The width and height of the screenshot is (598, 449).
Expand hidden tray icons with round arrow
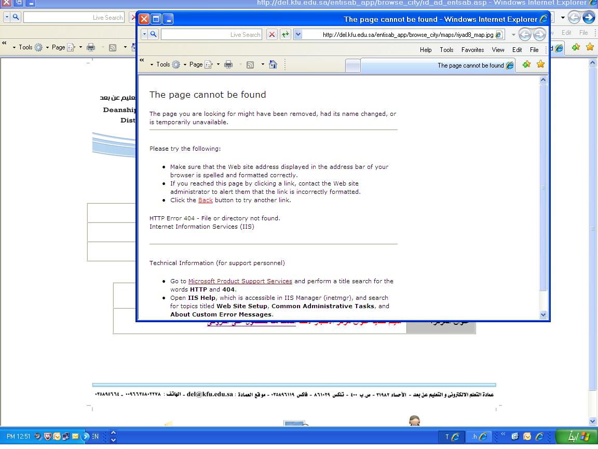(86, 437)
